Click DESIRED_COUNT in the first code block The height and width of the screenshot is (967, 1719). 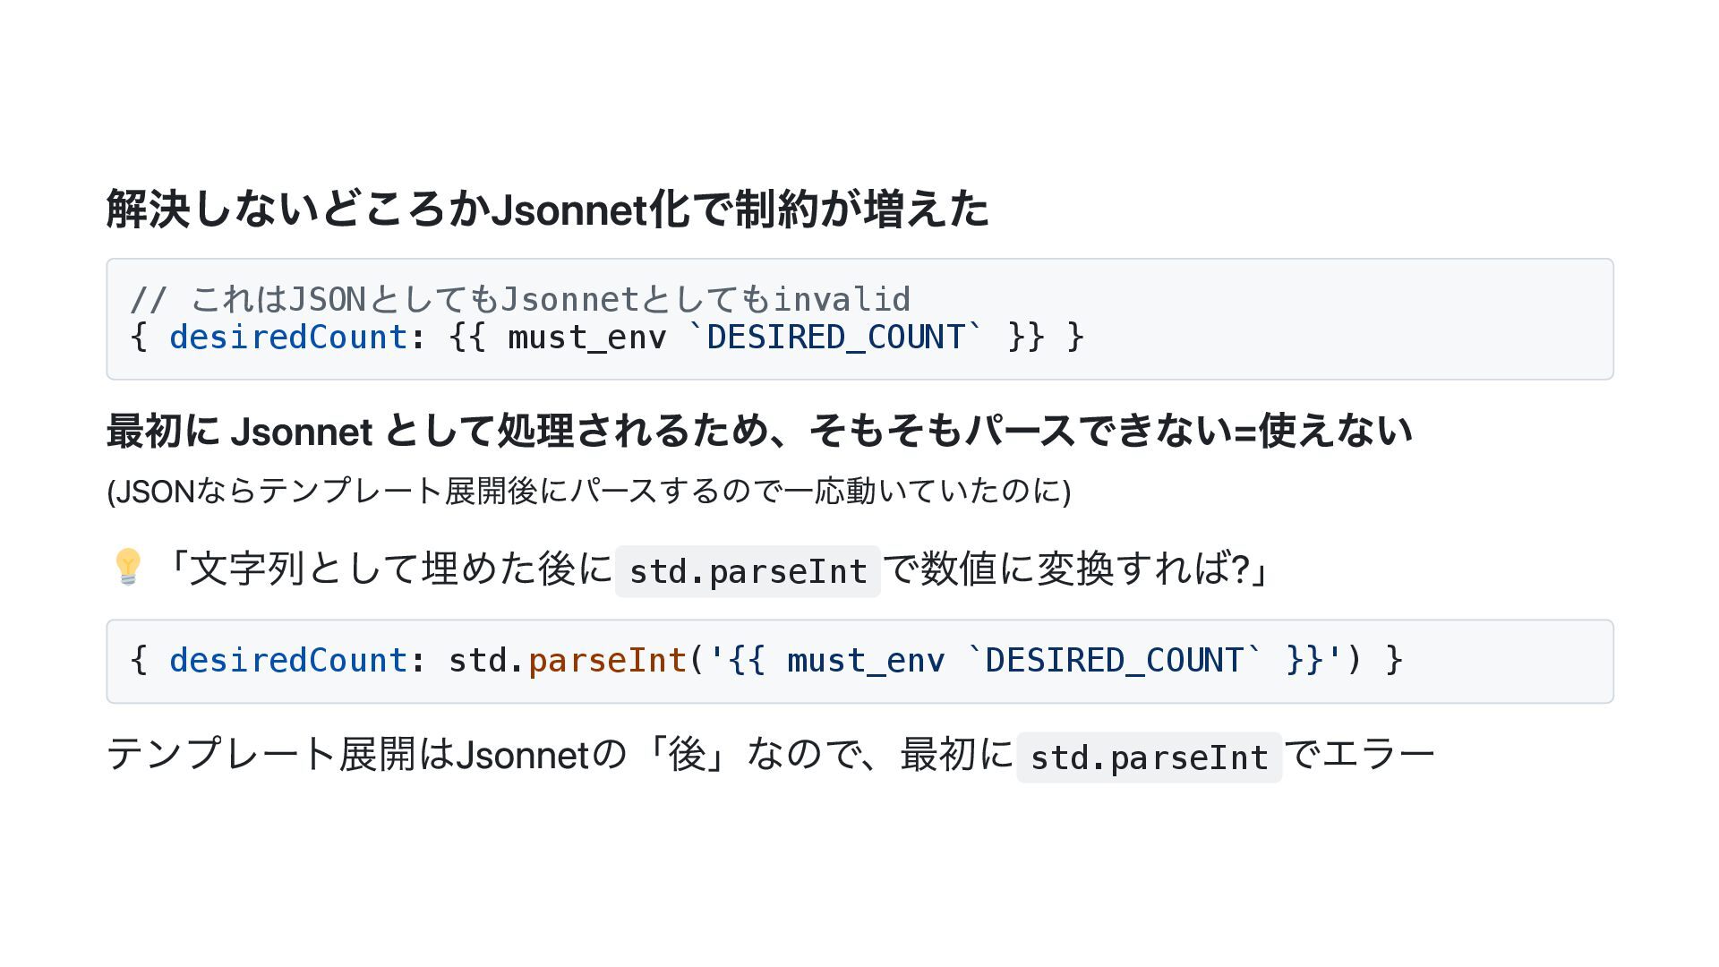pos(835,338)
